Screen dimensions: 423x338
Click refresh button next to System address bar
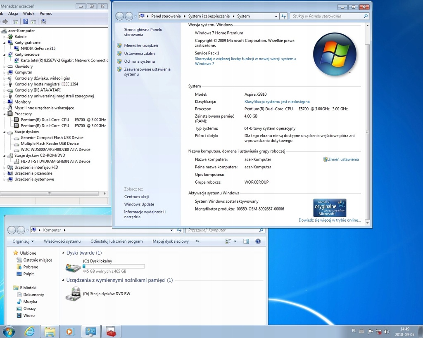click(283, 16)
